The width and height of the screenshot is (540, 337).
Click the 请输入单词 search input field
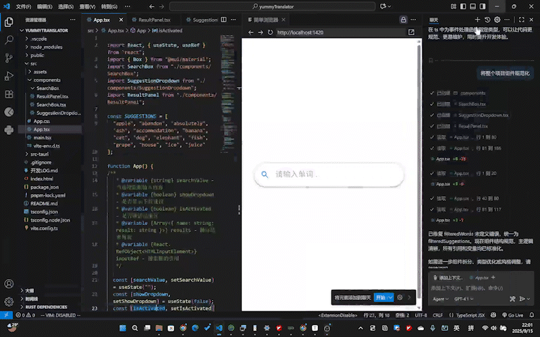tap(331, 175)
